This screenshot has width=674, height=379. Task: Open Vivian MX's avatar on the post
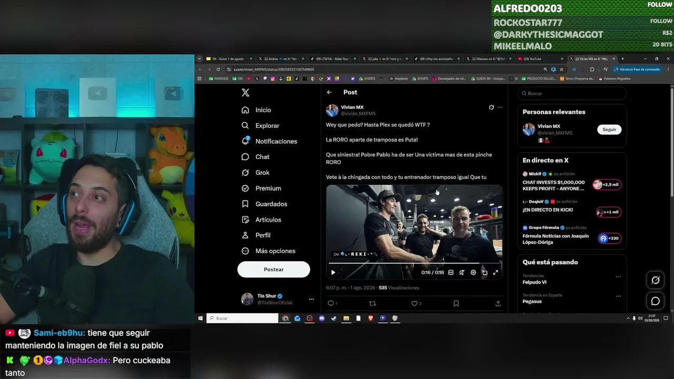(332, 110)
